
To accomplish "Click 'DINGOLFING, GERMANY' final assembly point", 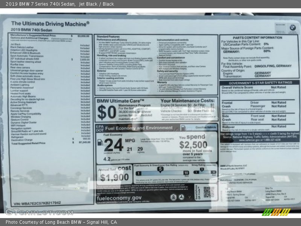I will click(x=273, y=66).
